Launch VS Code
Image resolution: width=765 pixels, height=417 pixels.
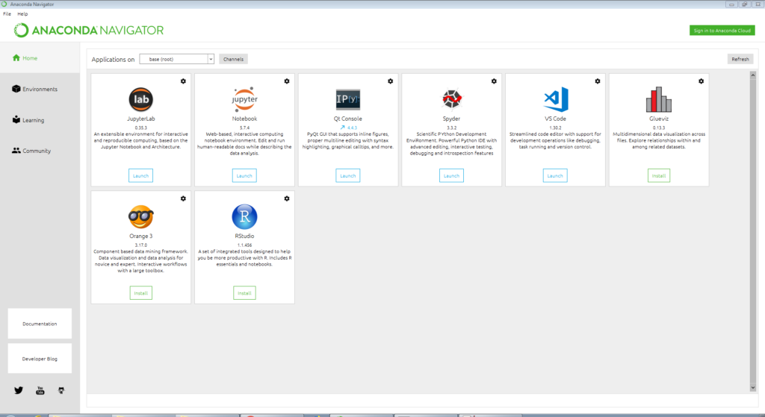(x=555, y=175)
